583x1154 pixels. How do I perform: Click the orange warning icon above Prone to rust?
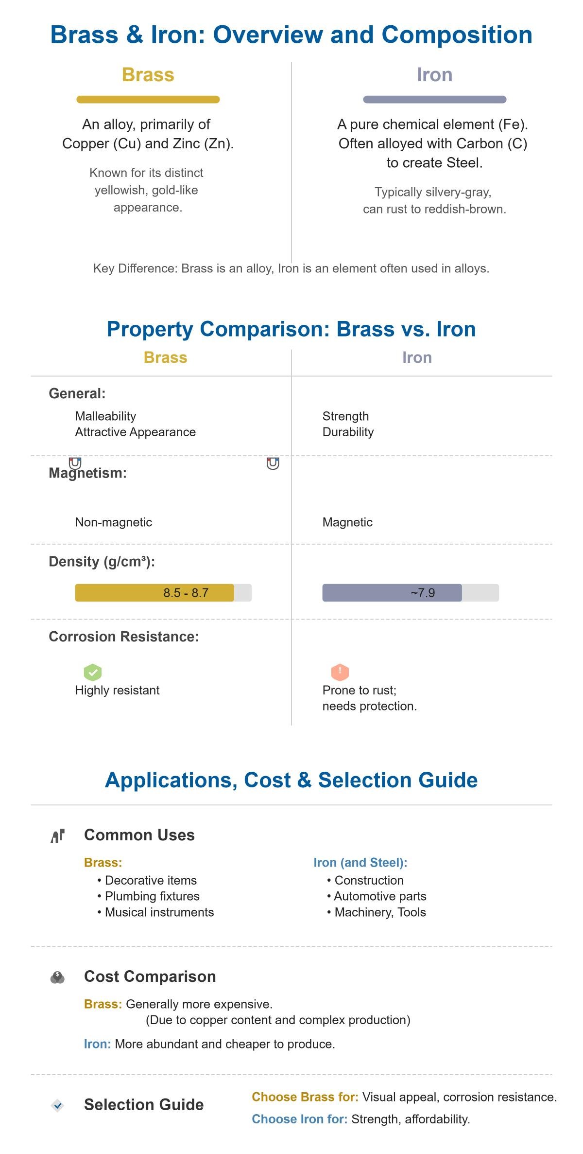pos(340,672)
